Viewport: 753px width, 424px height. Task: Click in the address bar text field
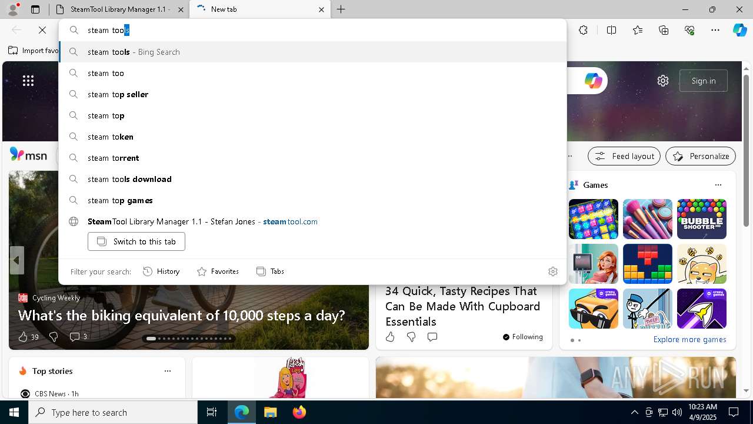pos(312,30)
